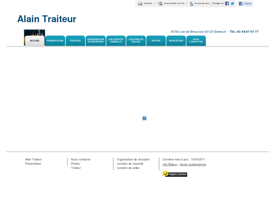This screenshot has height=207, width=276.
Task: Share the page via the Twitter bird icon
Action: point(232,3)
